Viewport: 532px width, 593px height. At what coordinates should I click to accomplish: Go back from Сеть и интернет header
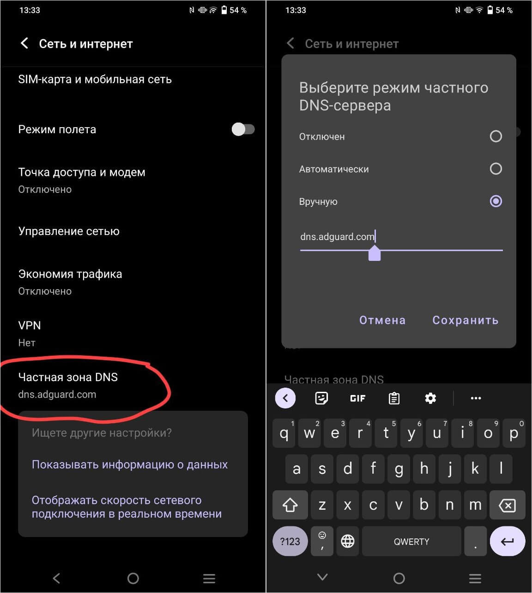point(24,43)
